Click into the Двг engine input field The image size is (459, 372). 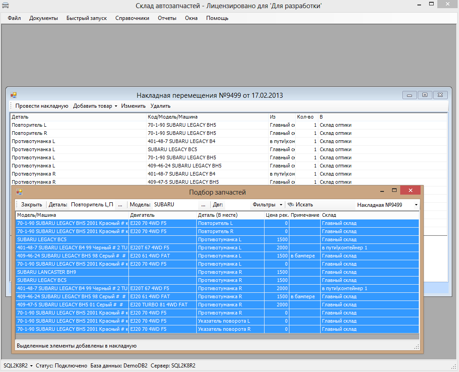click(x=237, y=205)
